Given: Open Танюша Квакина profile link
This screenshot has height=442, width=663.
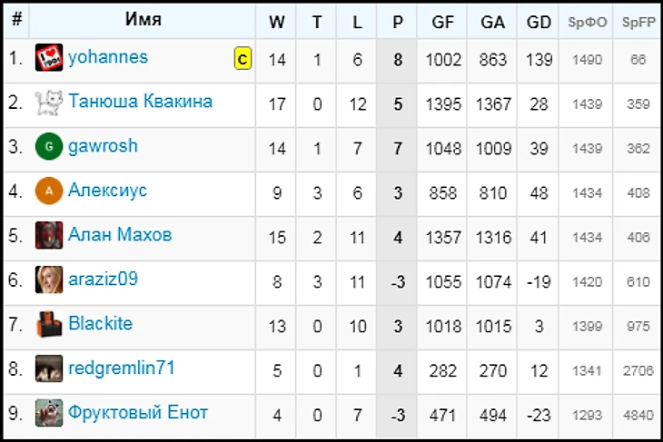Looking at the screenshot, I should point(140,102).
